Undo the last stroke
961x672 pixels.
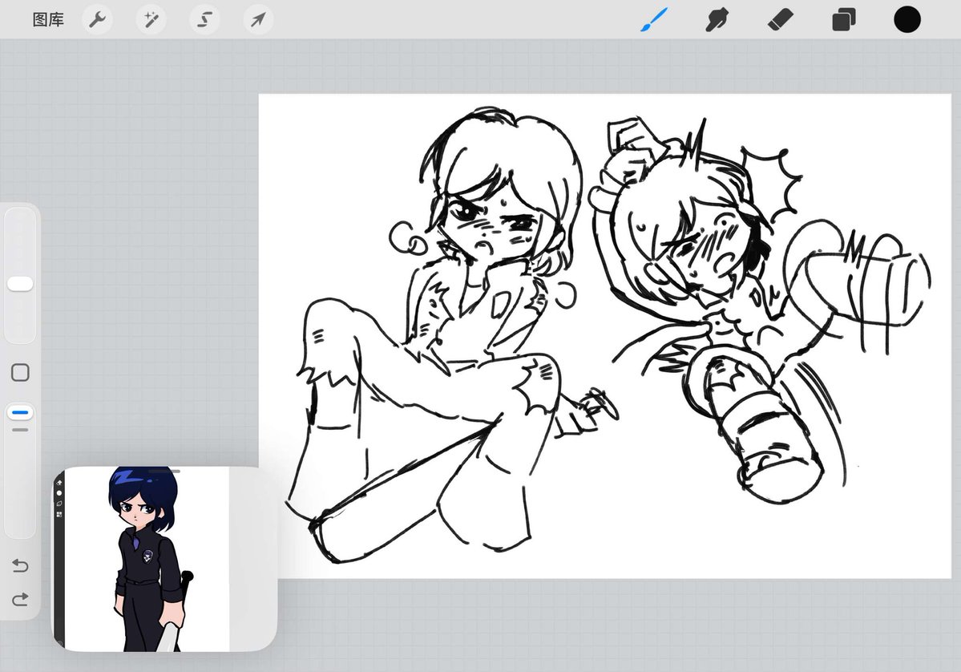click(x=20, y=565)
